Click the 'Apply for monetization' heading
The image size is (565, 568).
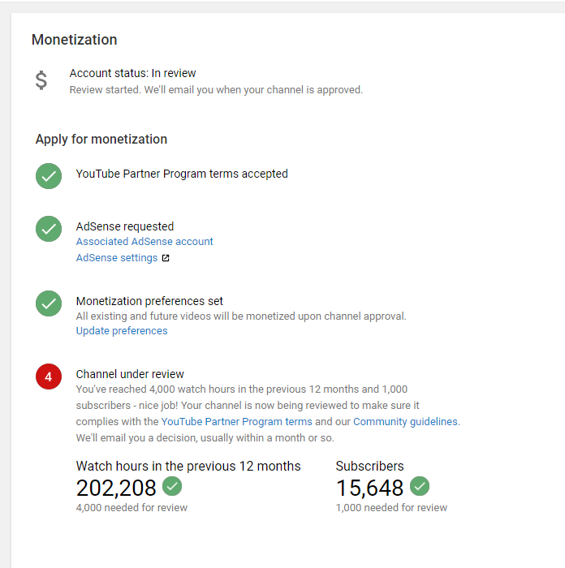pyautogui.click(x=101, y=140)
